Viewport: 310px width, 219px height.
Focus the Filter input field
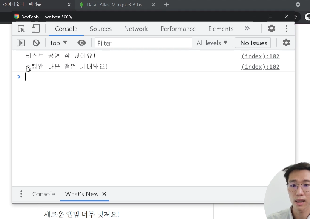pyautogui.click(x=144, y=43)
